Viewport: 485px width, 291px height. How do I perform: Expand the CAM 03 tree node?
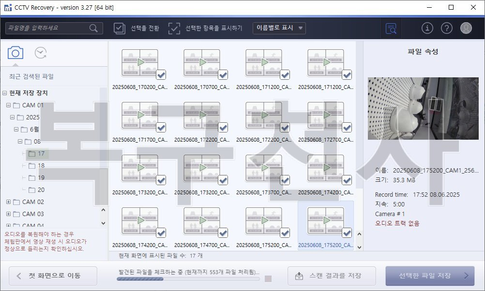8,214
